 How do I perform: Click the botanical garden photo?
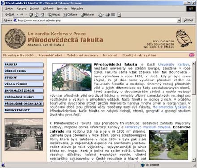pyautogui.click(x=168, y=145)
